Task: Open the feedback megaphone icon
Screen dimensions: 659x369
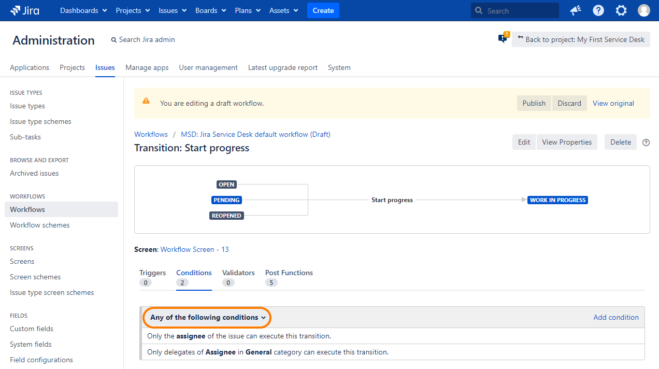Action: pyautogui.click(x=575, y=10)
